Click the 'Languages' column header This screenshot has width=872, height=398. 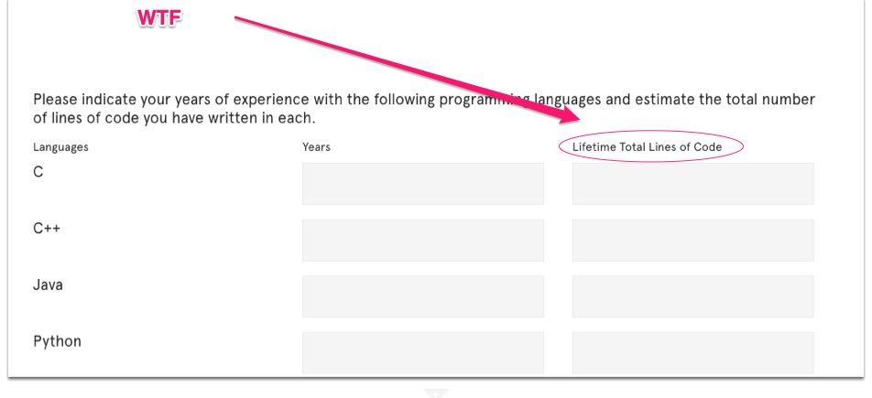coord(60,147)
